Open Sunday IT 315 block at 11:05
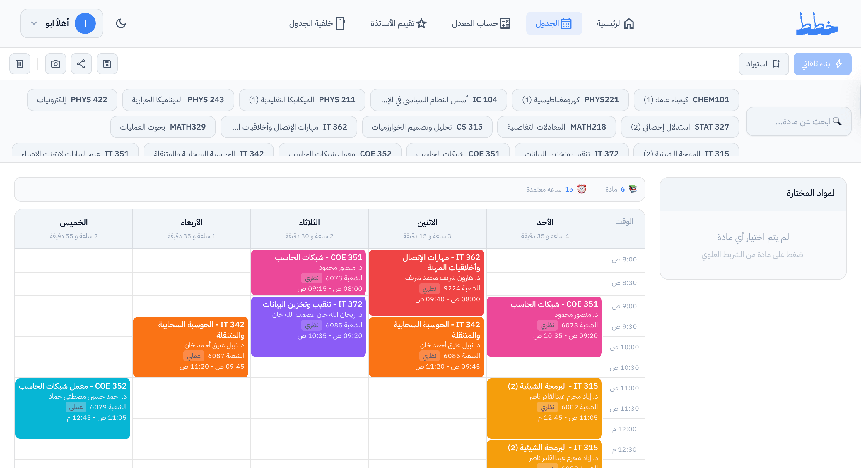Screen dimensions: 861x468 tap(544, 409)
